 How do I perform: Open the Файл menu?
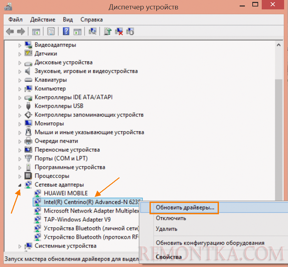coord(16,19)
